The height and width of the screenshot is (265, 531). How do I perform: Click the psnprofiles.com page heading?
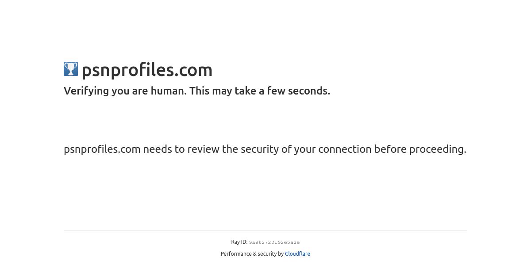147,70
